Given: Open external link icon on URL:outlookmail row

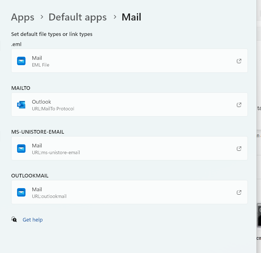Looking at the screenshot, I should [x=239, y=192].
